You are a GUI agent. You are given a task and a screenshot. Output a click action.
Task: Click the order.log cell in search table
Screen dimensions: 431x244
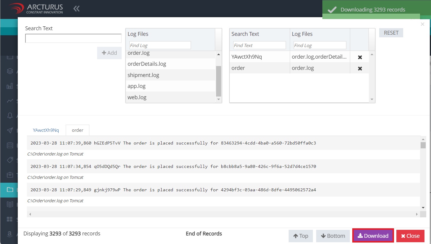pos(320,68)
